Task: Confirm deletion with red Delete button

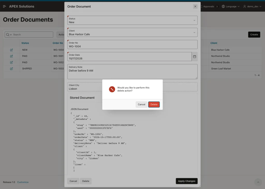Action: [x=154, y=104]
